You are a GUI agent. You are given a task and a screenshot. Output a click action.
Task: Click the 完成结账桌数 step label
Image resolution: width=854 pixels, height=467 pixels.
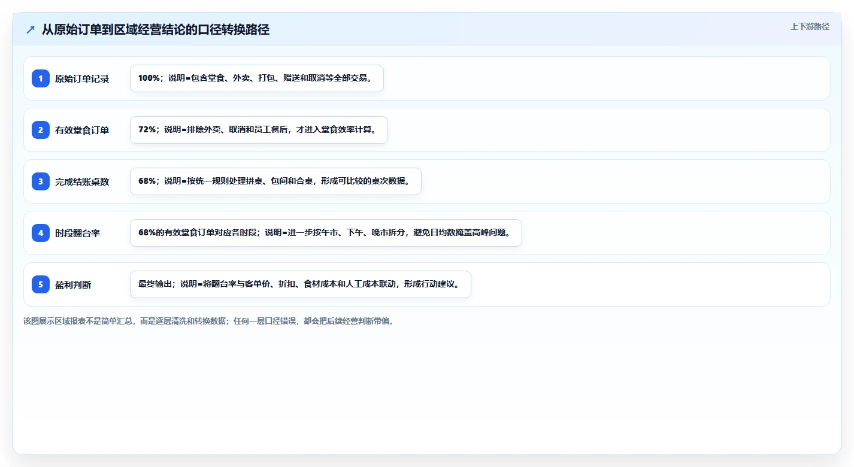pyautogui.click(x=82, y=181)
